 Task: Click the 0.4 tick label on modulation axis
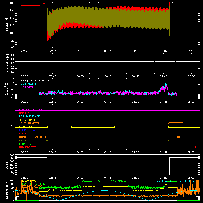tap(12, 79)
